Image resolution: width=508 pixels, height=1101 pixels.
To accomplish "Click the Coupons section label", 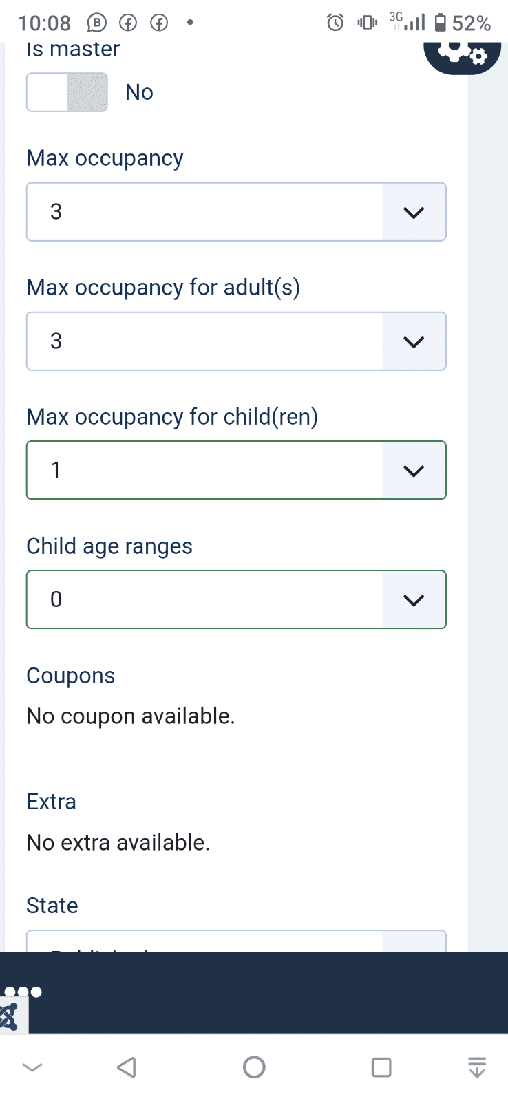I will click(70, 676).
